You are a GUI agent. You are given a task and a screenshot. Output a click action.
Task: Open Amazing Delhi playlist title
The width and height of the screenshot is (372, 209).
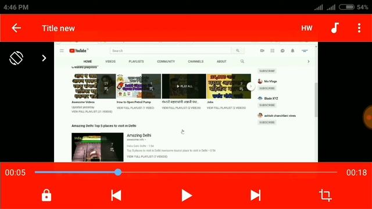click(139, 135)
